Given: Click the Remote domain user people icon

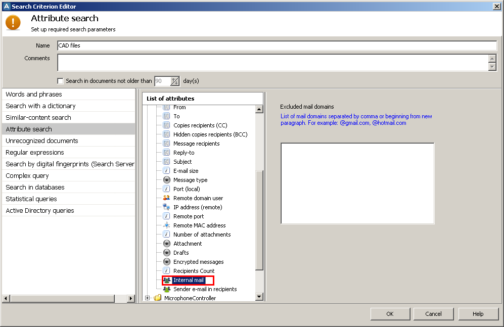Looking at the screenshot, I should pyautogui.click(x=166, y=198).
